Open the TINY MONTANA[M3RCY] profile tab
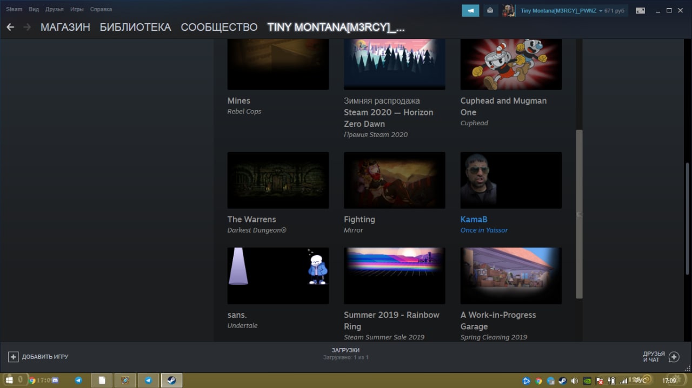This screenshot has height=388, width=692. [336, 28]
